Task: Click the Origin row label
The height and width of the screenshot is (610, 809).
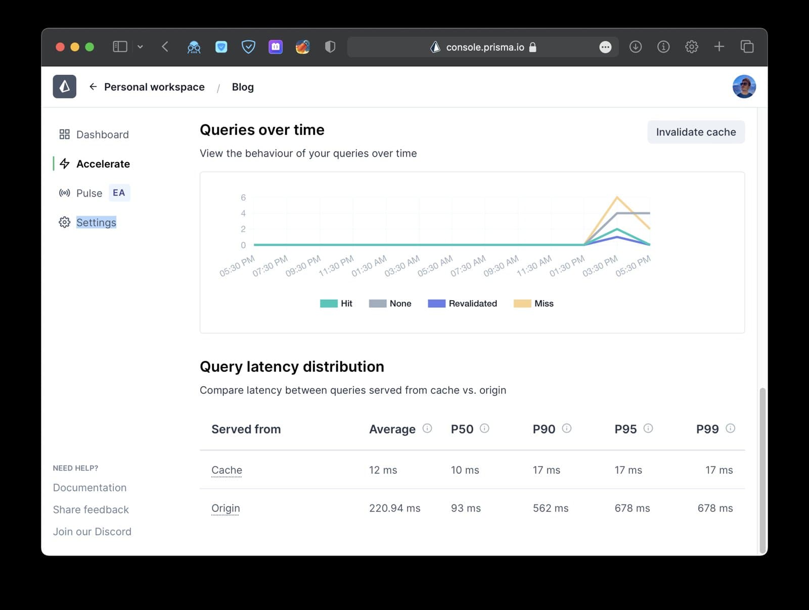Action: pyautogui.click(x=226, y=508)
